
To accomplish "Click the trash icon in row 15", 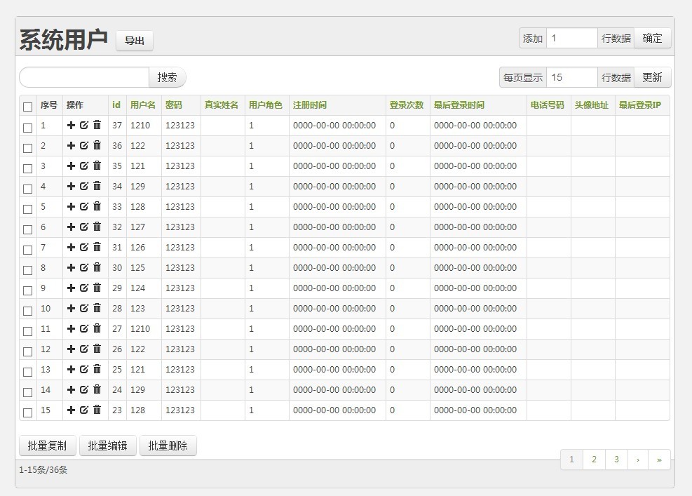I will pyautogui.click(x=97, y=410).
